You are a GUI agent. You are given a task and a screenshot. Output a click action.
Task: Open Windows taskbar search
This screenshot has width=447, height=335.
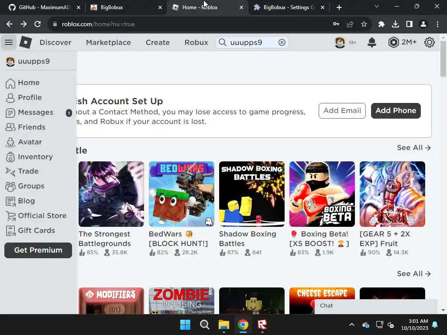(204, 325)
